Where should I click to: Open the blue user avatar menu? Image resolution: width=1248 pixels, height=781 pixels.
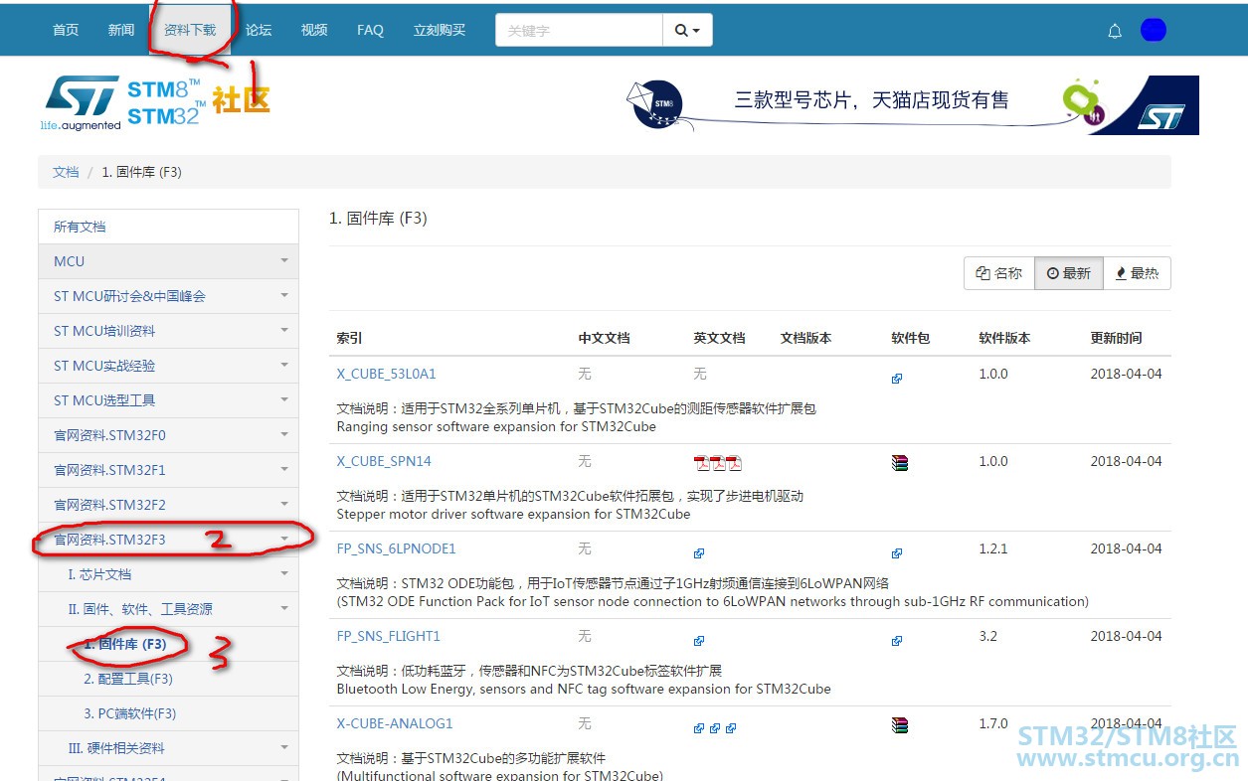tap(1154, 30)
